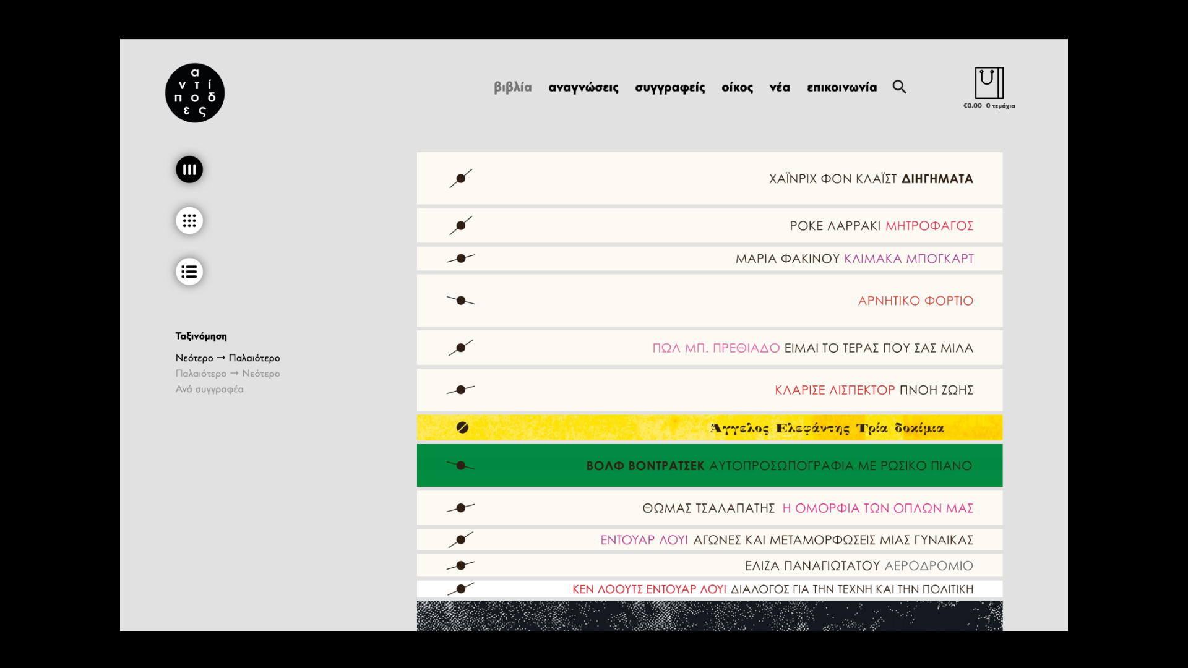Click needle icon on green ΒΟΛΦ ΒΟΝΤΡΑΤΣΕΚ spine
Screen dimensions: 1188x668
pyautogui.click(x=461, y=465)
